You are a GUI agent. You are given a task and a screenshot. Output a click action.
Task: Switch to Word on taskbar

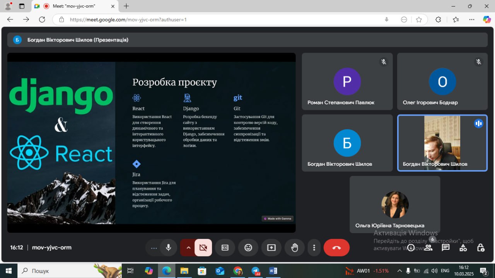[273, 271]
